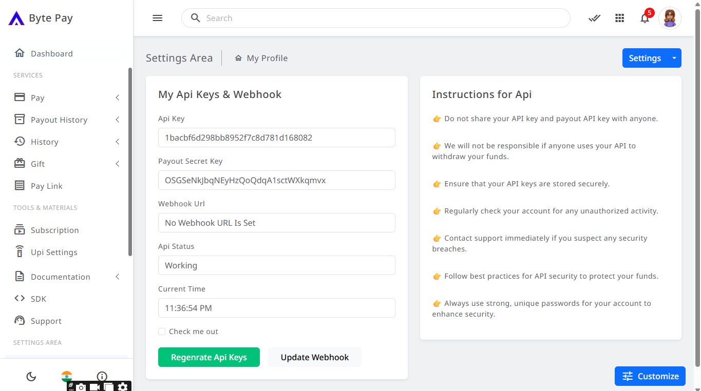The image size is (701, 391).
Task: Follow the My Profile breadcrumb link
Action: coord(267,58)
